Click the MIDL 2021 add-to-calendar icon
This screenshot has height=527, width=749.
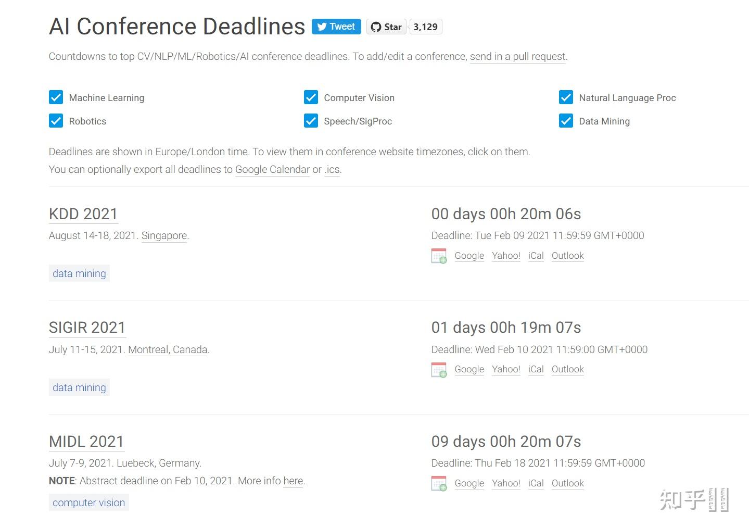[x=439, y=484]
